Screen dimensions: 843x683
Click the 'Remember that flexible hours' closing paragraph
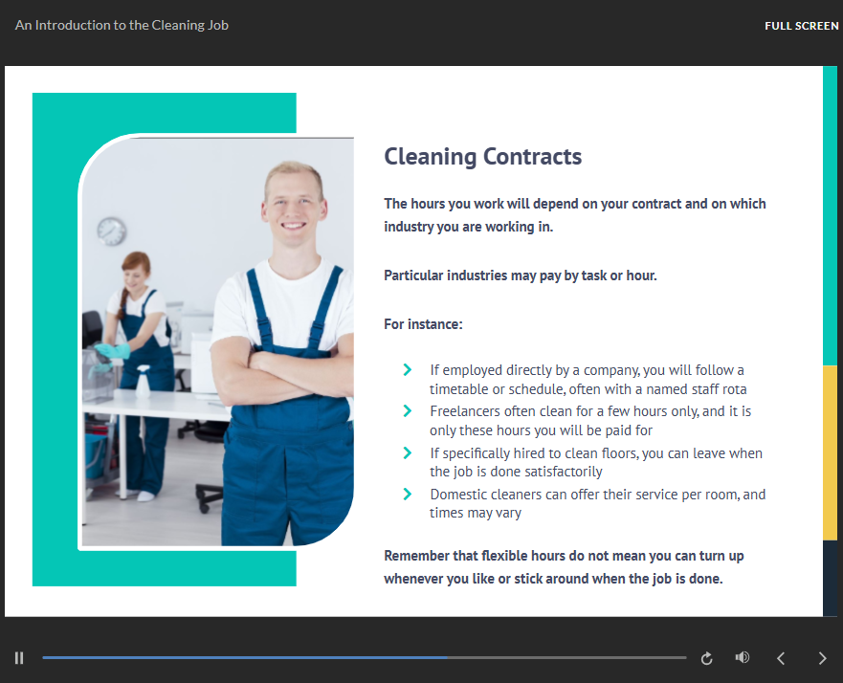564,567
